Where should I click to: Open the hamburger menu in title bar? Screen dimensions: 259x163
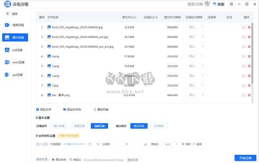pyautogui.click(x=231, y=4)
